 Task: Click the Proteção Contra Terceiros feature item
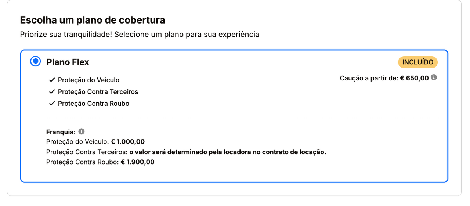tap(98, 92)
